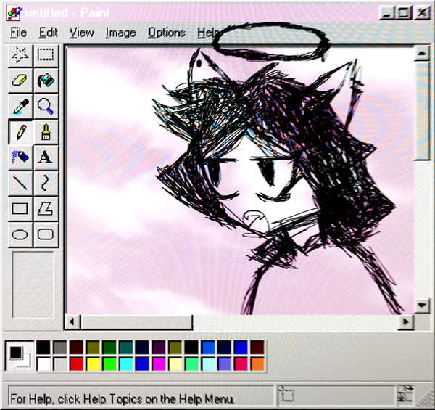435x410 pixels.
Task: Choose the rectangular Select tool
Action: pyautogui.click(x=46, y=55)
